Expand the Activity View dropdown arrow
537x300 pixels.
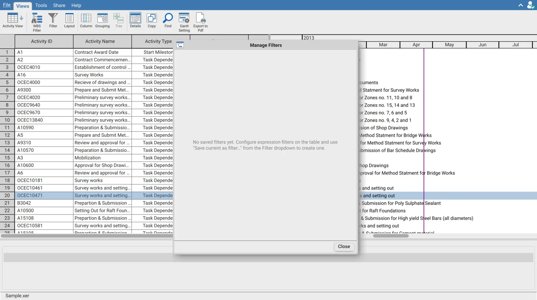click(x=21, y=18)
